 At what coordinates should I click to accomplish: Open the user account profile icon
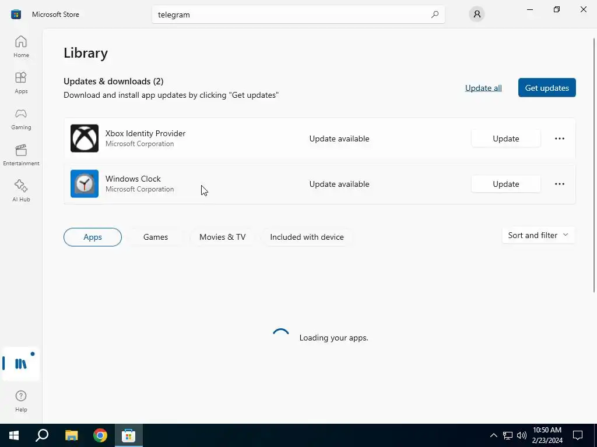pyautogui.click(x=477, y=15)
